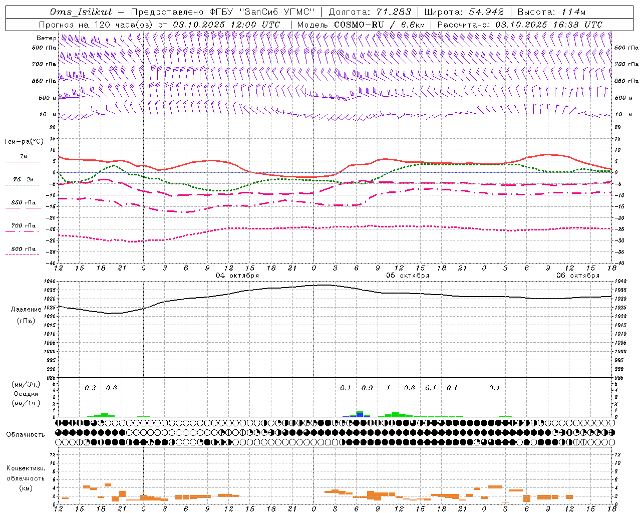Select the forecast start time 03.10.2025 12:00 UTC

pyautogui.click(x=226, y=25)
